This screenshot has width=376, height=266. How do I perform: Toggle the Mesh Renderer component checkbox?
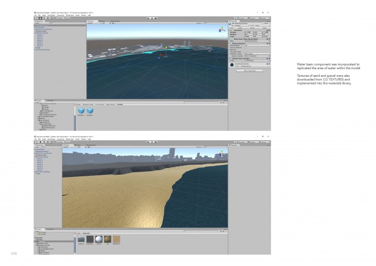232,43
